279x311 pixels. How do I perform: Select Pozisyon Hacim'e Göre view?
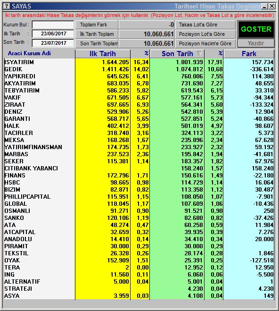205,43
